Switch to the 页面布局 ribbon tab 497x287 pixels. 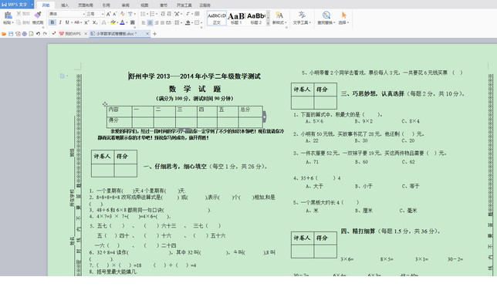pos(86,5)
